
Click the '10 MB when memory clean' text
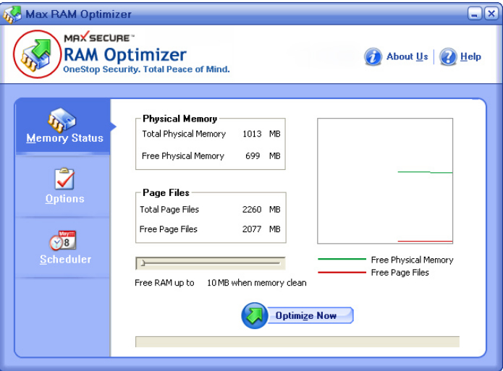[x=257, y=283]
